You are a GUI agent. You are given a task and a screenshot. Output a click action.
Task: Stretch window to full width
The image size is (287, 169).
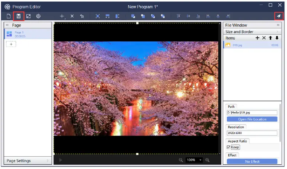108,16
